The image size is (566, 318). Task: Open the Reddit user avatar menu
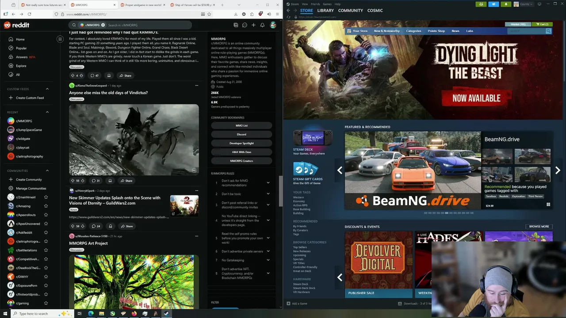(x=273, y=25)
